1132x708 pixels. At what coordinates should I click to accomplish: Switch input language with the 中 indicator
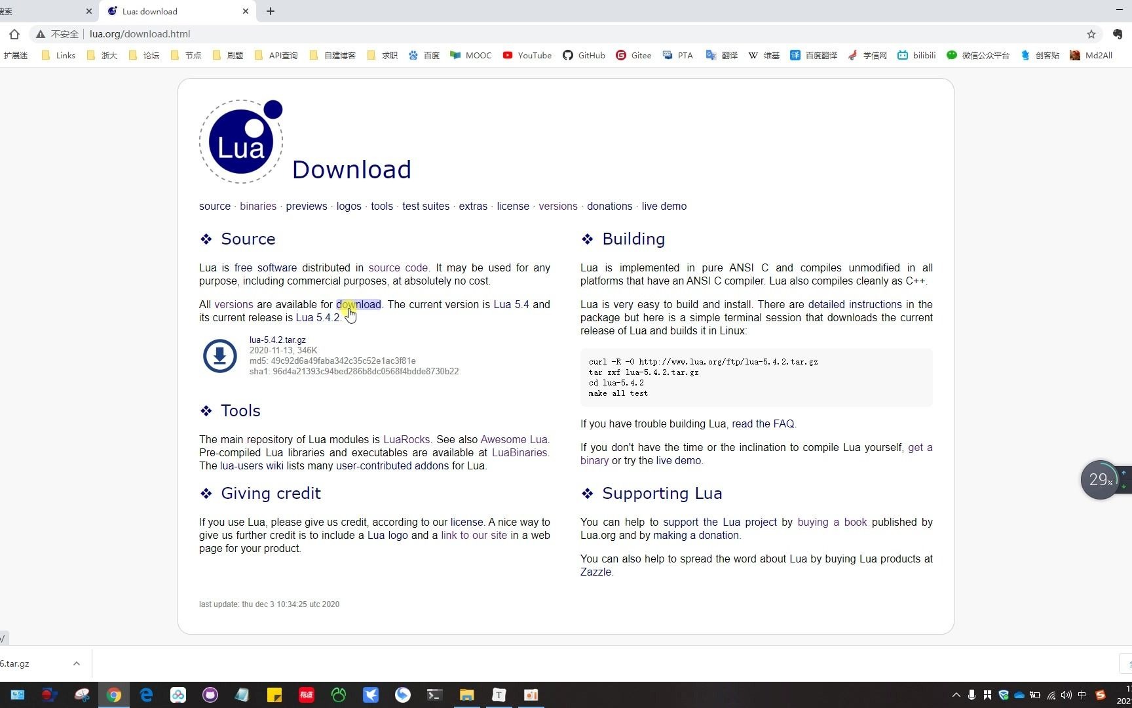1082,695
